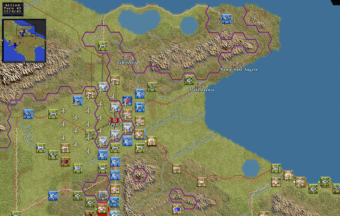Image resolution: width=340 pixels, height=216 pixels.
Task: Select the green XXX HQ 2 4 corps headquarters
Action: point(140,148)
